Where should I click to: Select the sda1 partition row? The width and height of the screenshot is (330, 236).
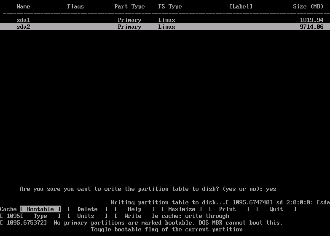click(x=165, y=20)
